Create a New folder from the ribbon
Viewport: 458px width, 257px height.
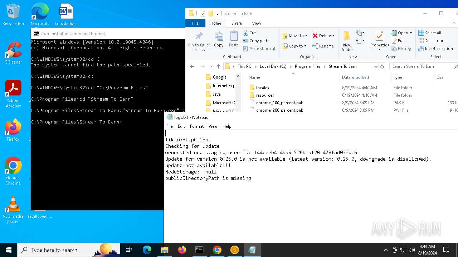click(x=347, y=41)
